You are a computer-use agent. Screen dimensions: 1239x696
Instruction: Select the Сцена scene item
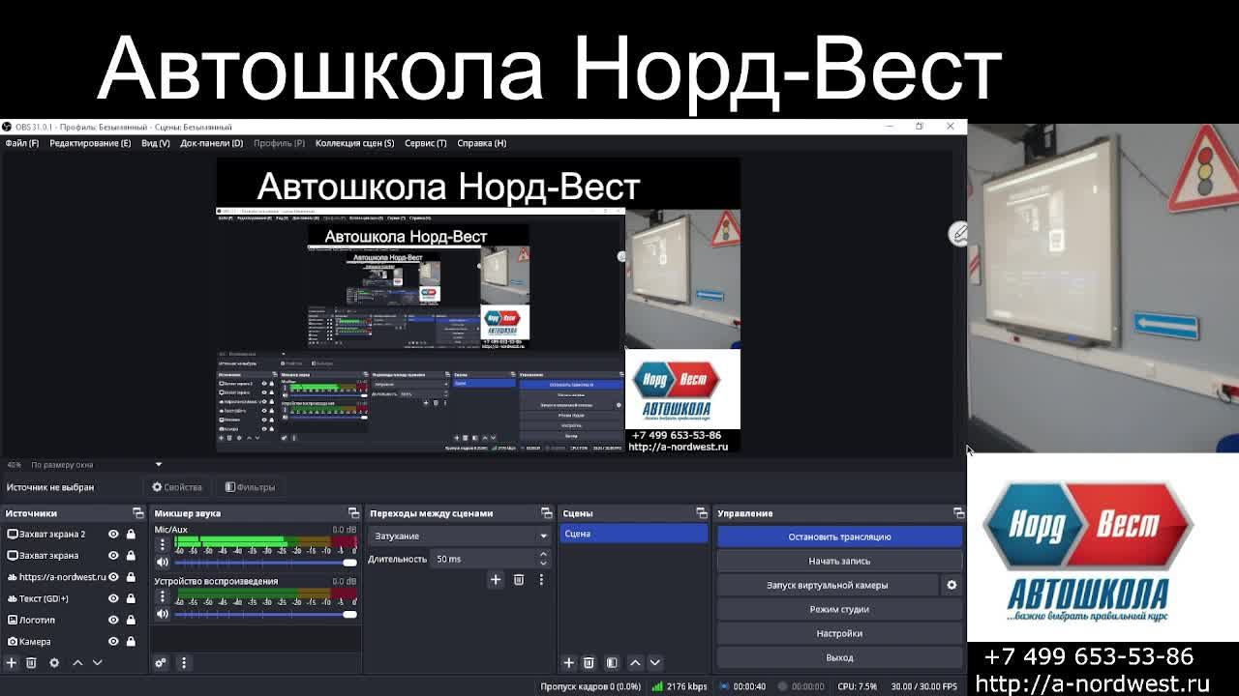(634, 534)
